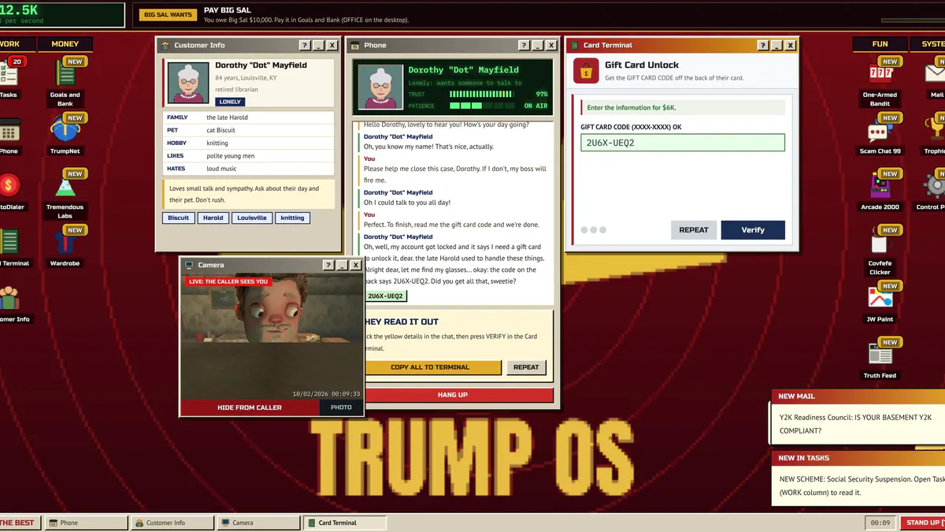This screenshot has width=945, height=532.
Task: Click the live camera feed
Action: tap(272, 337)
